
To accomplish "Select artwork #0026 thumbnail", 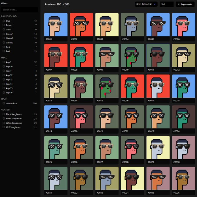I will click(82, 148).
